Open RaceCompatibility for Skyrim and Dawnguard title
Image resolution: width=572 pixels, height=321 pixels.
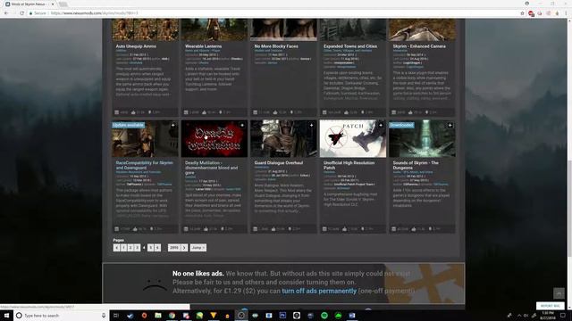(144, 165)
